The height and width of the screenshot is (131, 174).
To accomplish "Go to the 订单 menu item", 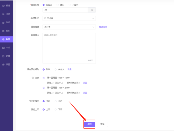I will pyautogui.click(x=7, y=22).
